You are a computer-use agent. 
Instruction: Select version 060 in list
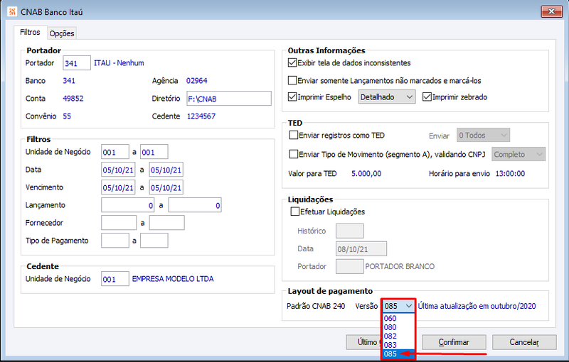tap(398, 319)
